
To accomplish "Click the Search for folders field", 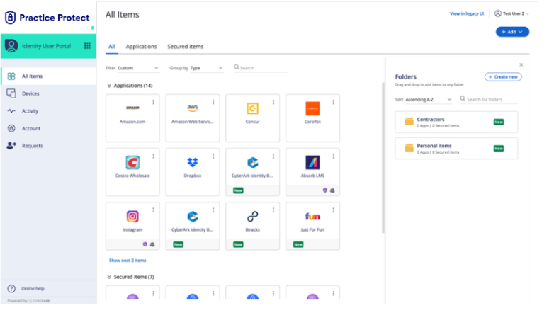I will (x=489, y=100).
